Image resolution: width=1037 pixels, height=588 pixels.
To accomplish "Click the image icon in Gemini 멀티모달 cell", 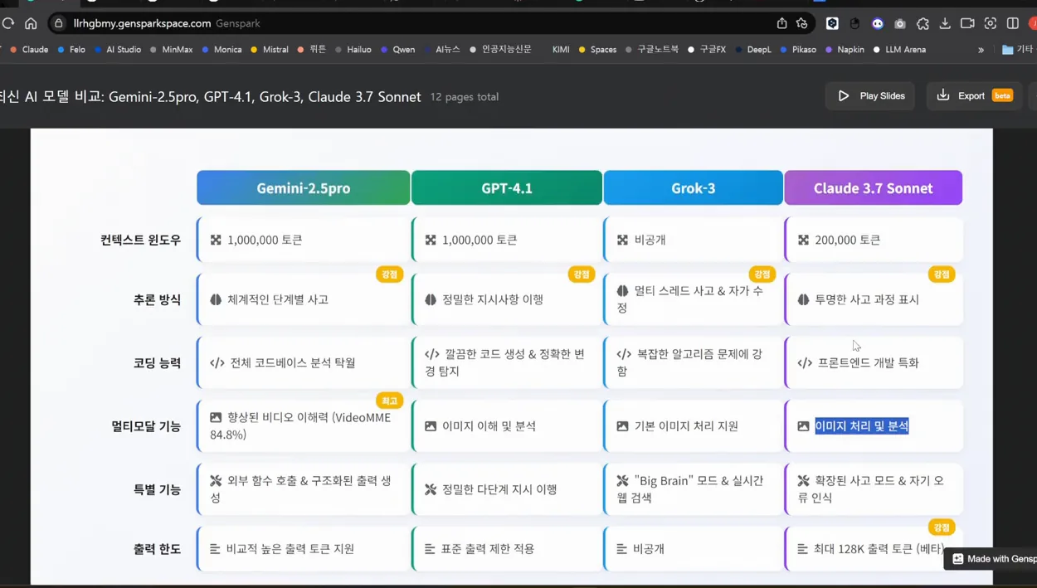I will click(216, 417).
